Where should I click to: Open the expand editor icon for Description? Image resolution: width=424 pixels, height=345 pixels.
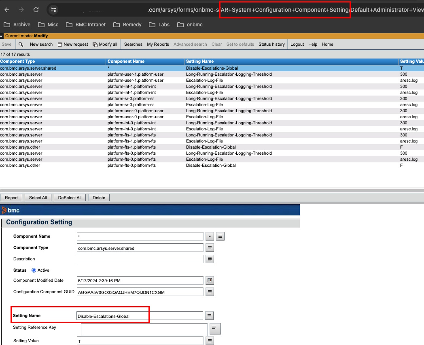pyautogui.click(x=210, y=259)
